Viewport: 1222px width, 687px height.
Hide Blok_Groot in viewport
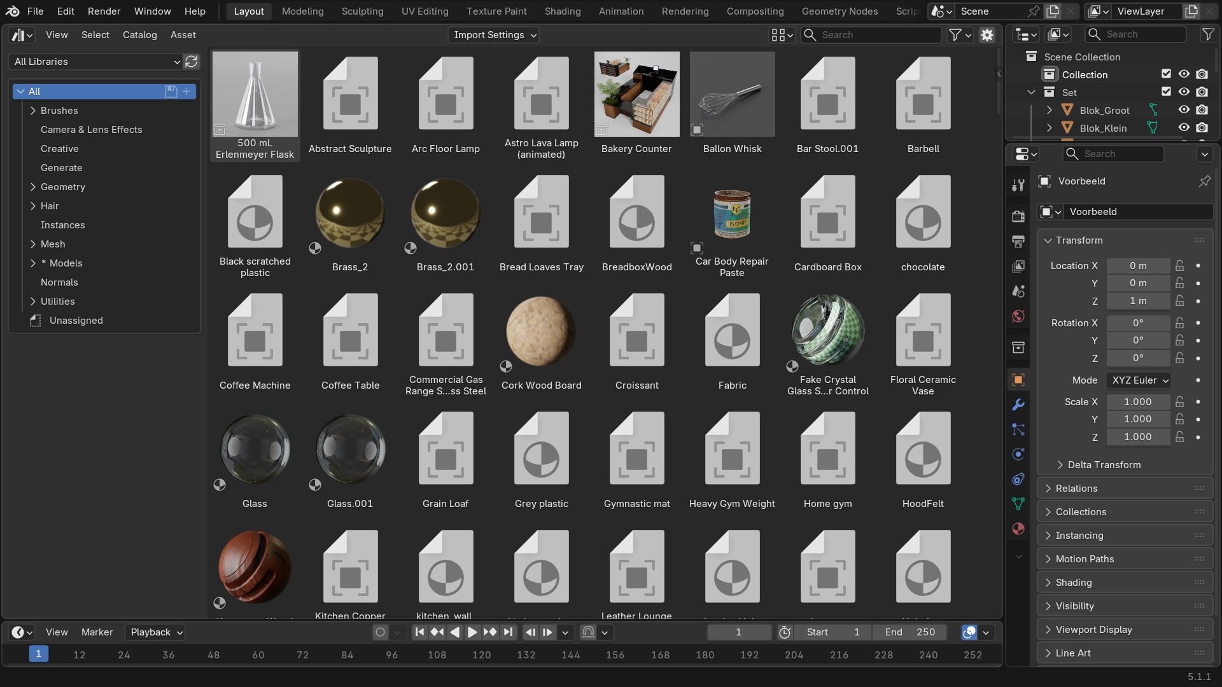pyautogui.click(x=1184, y=110)
